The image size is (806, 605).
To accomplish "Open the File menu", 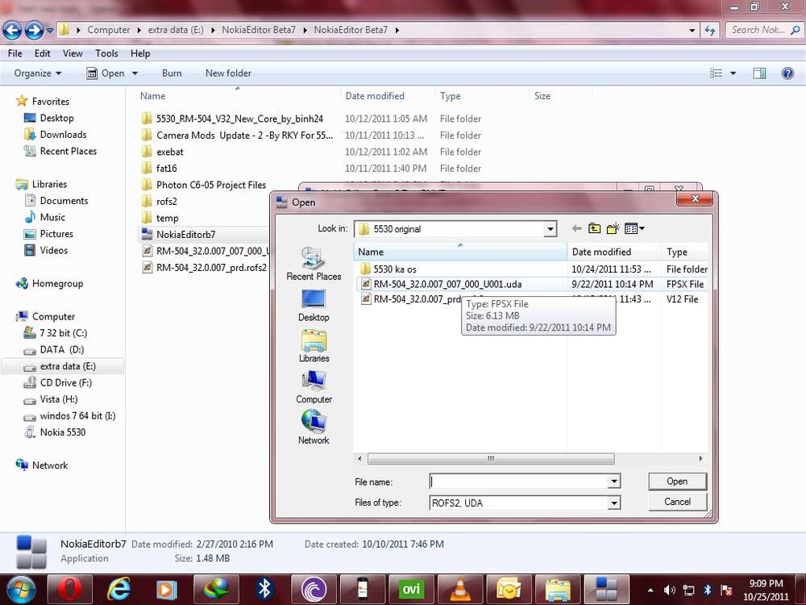I will click(x=15, y=53).
